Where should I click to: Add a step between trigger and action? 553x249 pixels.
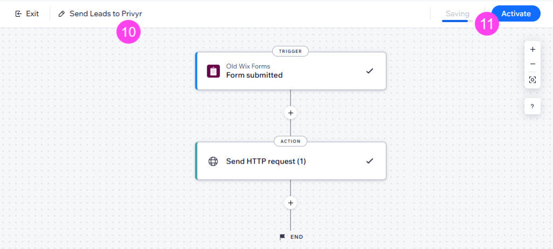click(291, 113)
